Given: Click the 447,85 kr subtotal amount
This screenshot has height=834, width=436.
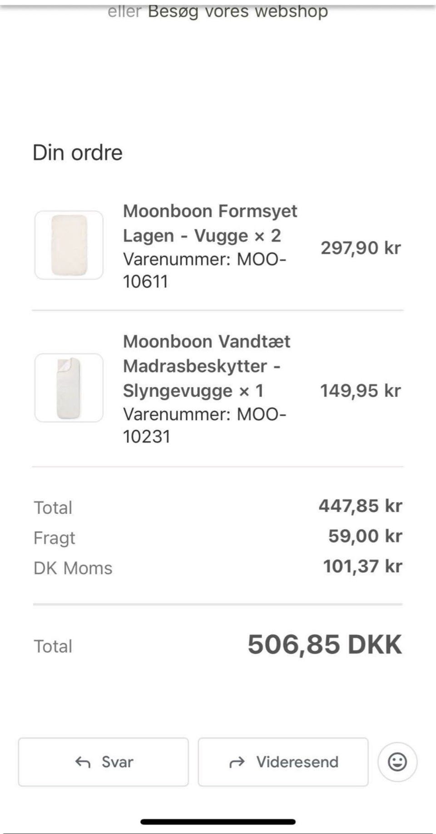Looking at the screenshot, I should (x=360, y=506).
